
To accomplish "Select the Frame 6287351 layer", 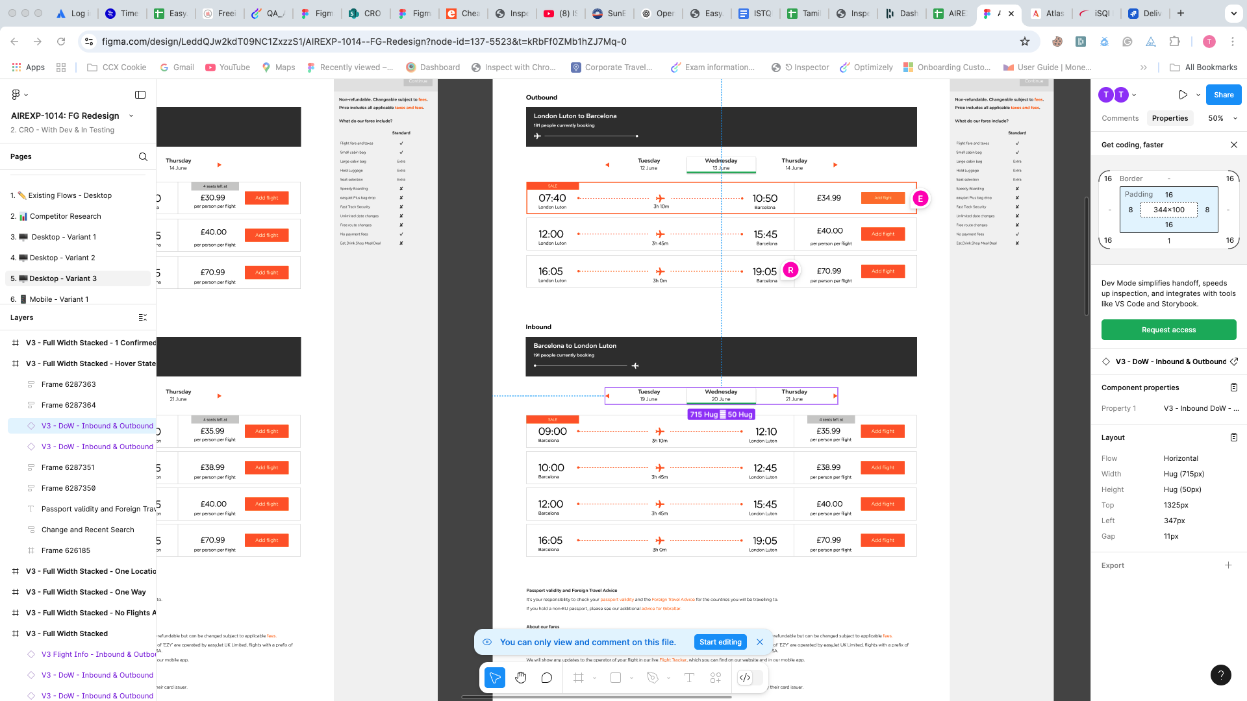I will point(68,467).
